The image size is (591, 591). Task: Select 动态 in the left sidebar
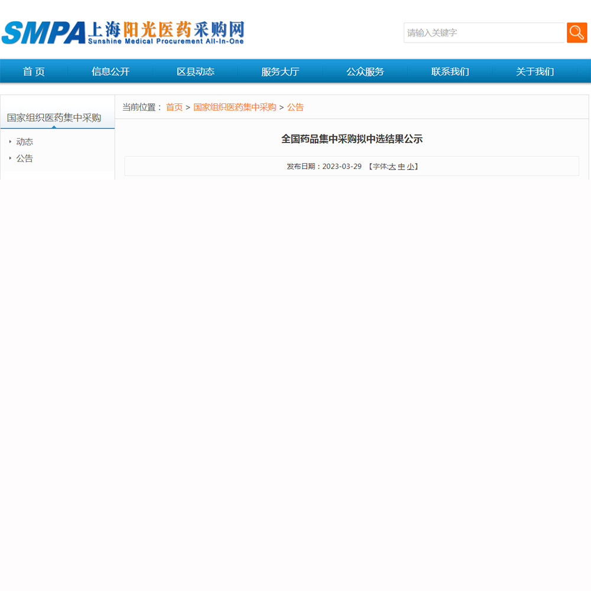tap(25, 142)
